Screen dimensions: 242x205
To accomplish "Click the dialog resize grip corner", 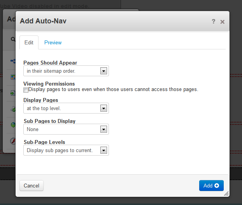I will click(x=226, y=193).
